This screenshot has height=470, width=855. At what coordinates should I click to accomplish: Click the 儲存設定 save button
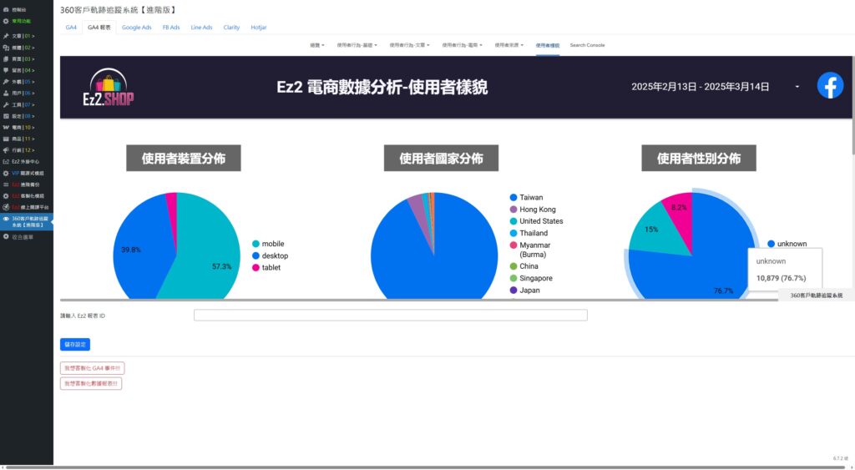74,345
